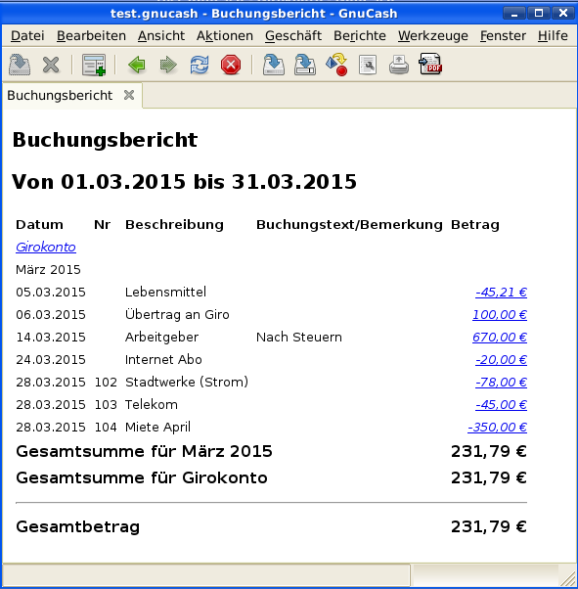
Task: Open report options icon with wrench
Action: coord(368,65)
